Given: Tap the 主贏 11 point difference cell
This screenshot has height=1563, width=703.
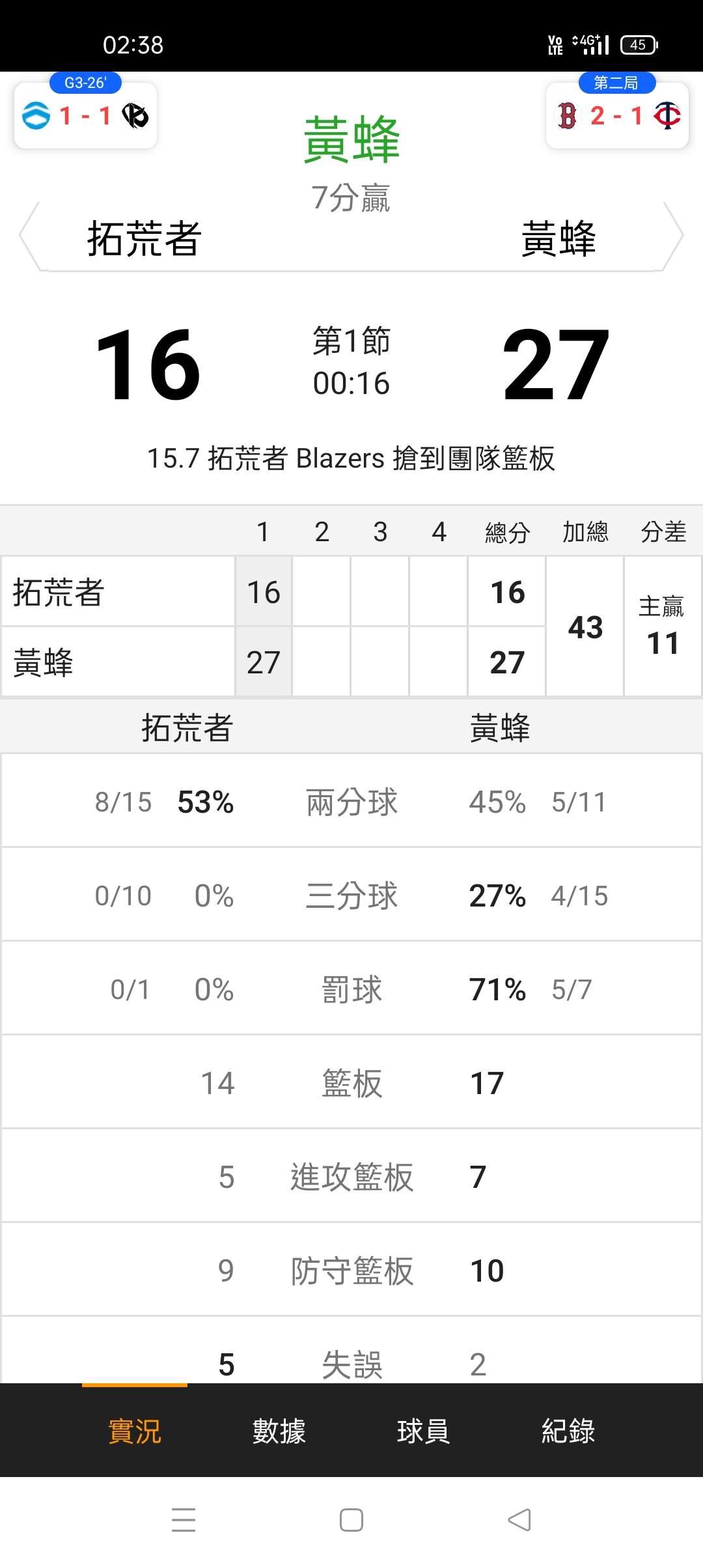Looking at the screenshot, I should (x=663, y=627).
